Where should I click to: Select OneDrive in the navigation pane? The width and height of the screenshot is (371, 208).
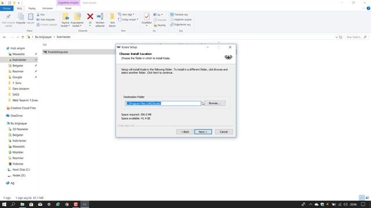click(16, 116)
